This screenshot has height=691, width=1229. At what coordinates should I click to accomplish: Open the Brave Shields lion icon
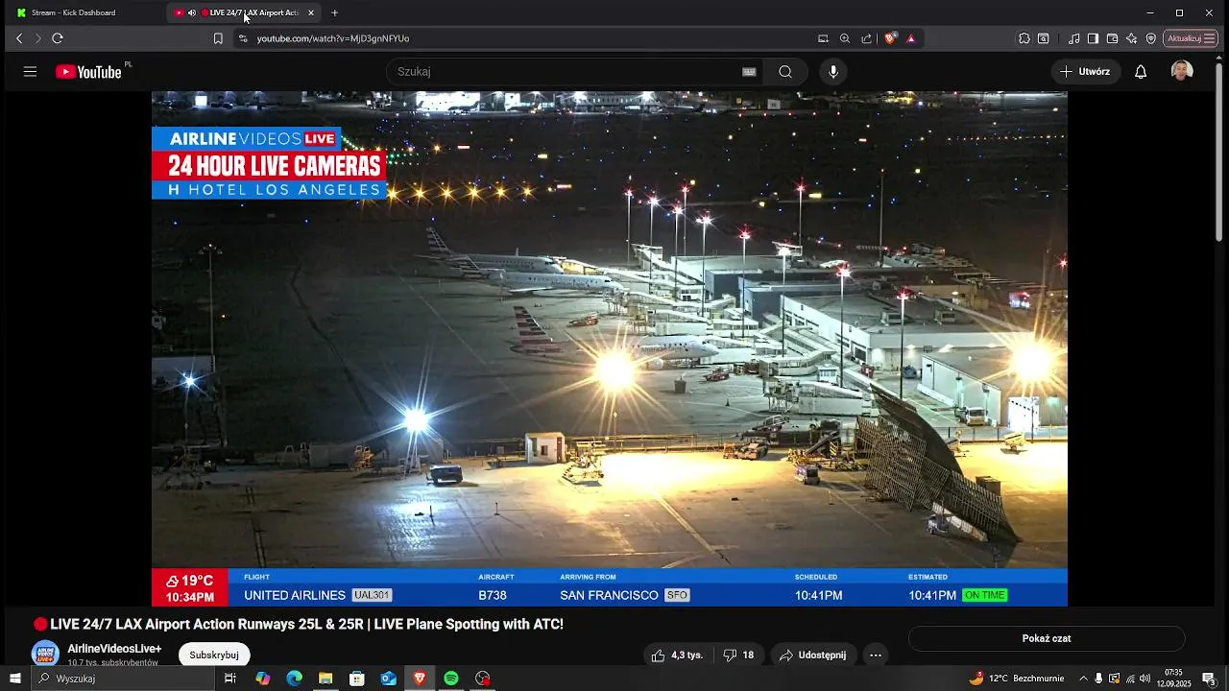(891, 38)
